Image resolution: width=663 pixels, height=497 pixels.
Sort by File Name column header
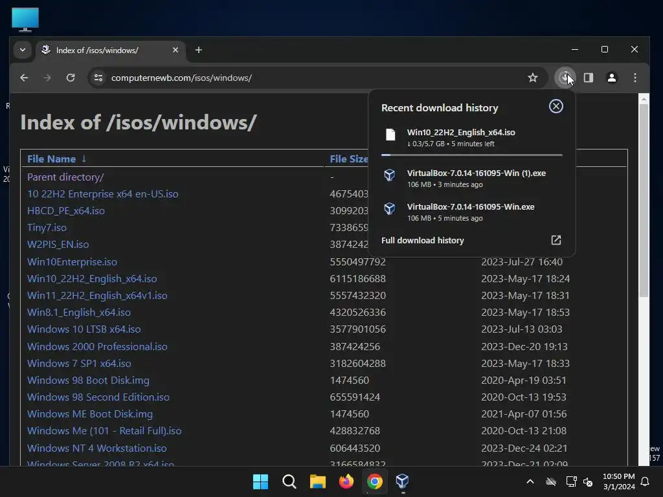[57, 159]
